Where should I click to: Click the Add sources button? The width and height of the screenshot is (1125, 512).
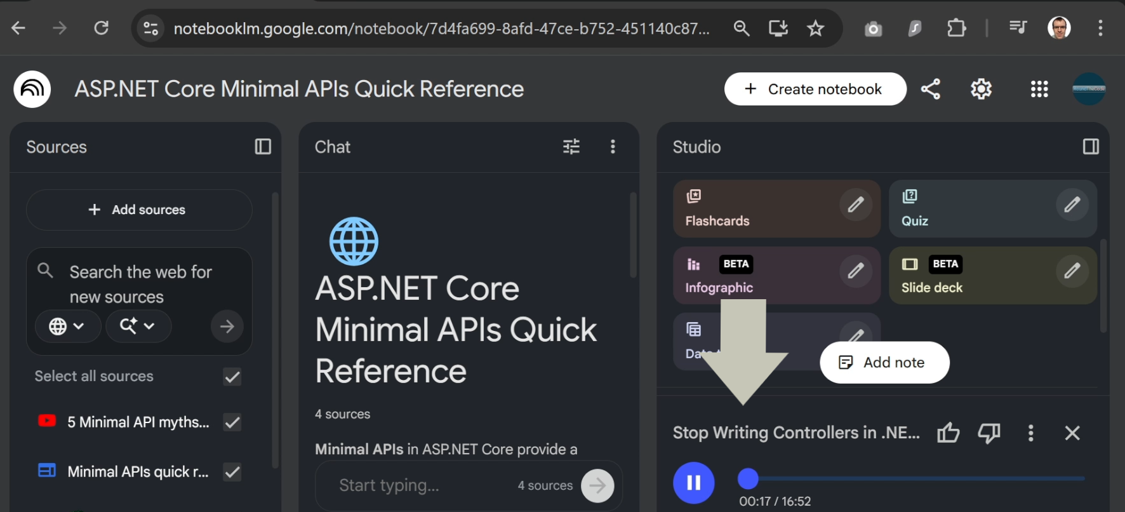[x=139, y=210]
